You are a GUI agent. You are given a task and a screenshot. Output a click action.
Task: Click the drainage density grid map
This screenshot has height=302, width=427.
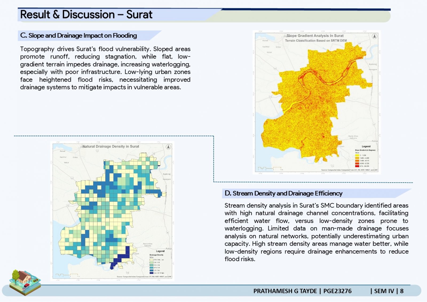(x=112, y=211)
